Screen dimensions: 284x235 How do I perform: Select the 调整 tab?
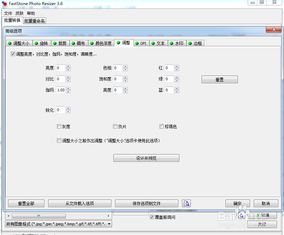tap(124, 43)
